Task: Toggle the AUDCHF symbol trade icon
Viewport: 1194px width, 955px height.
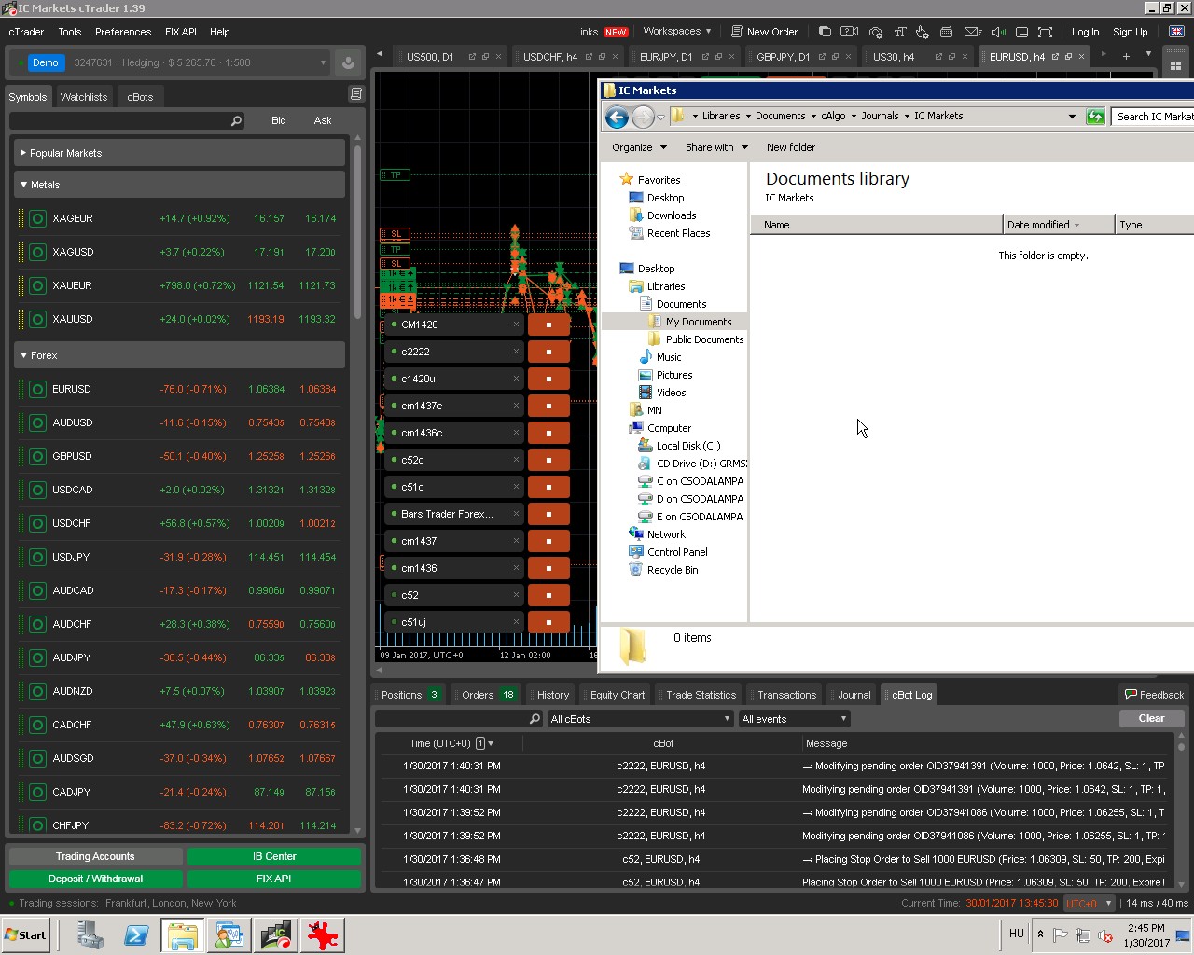Action: [37, 624]
